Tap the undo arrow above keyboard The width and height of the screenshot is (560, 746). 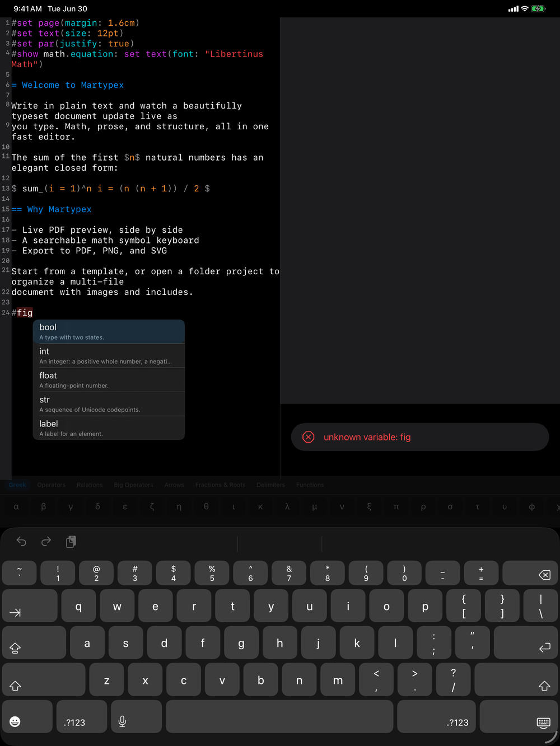point(21,541)
